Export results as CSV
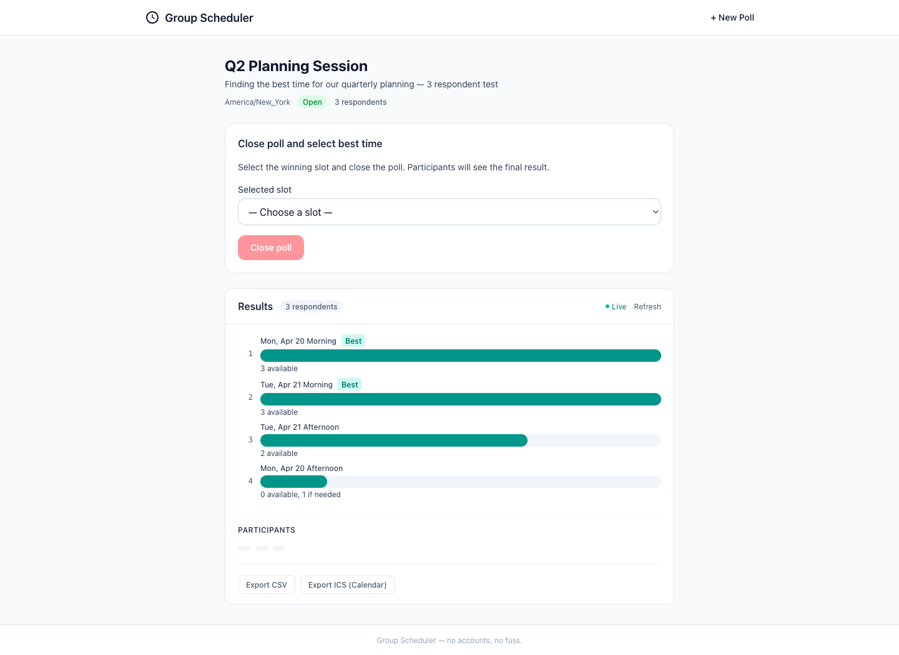 [266, 585]
